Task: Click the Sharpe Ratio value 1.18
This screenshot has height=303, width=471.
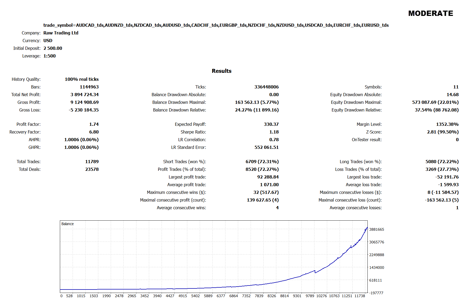Action: click(274, 132)
